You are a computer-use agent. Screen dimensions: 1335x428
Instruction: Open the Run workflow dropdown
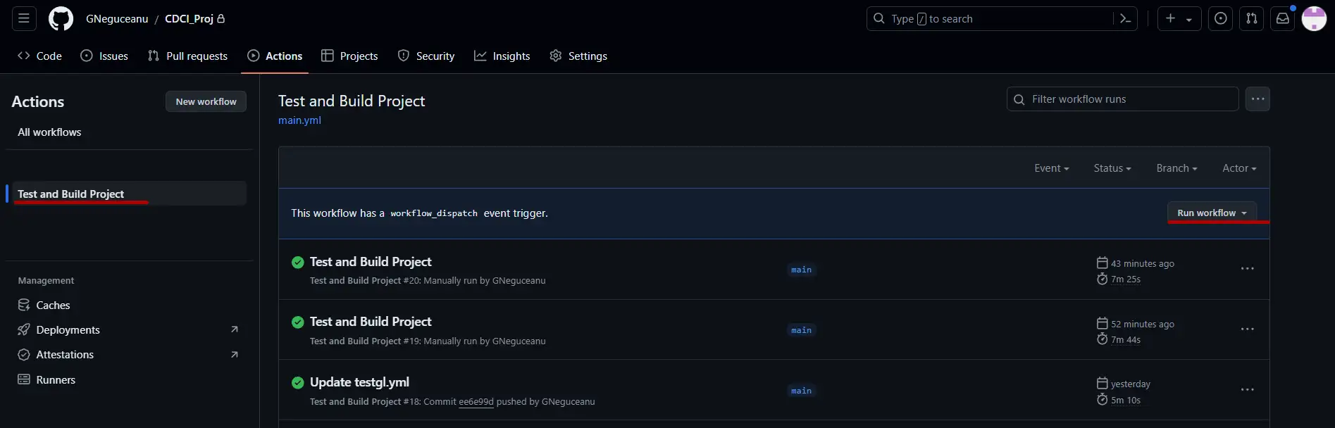tap(1212, 213)
